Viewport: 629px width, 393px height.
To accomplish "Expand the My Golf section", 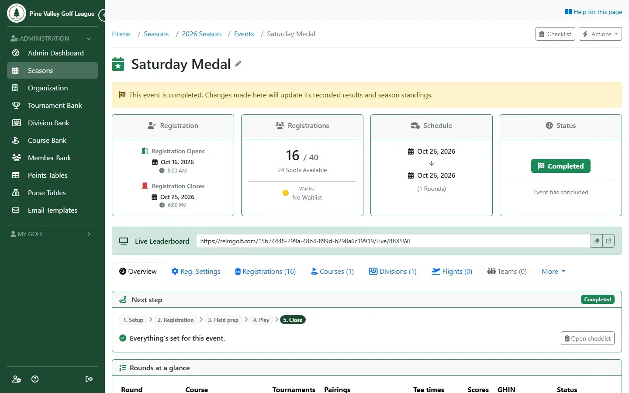I will 52,234.
